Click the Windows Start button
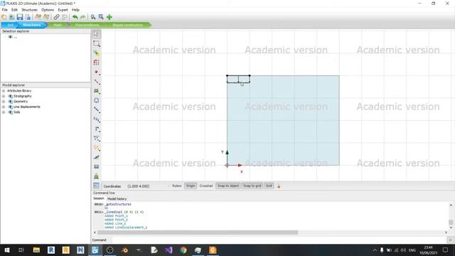Screen dimensions: 455x256 coord(6,250)
